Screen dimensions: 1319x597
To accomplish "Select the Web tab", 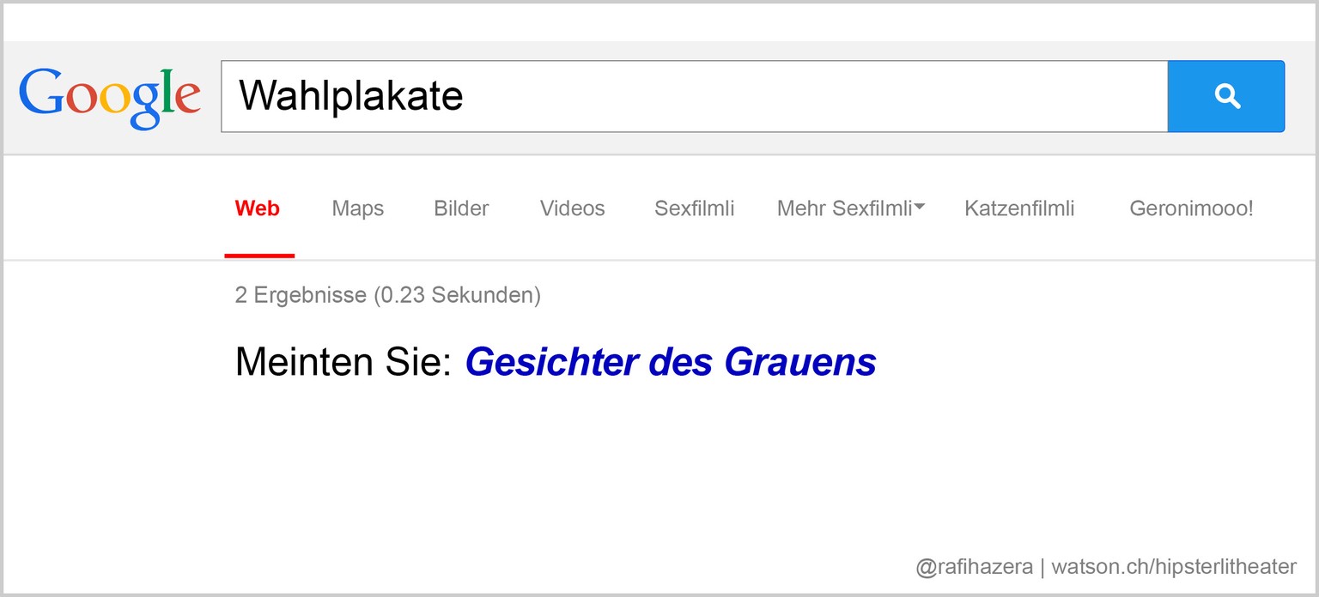I will coord(258,208).
